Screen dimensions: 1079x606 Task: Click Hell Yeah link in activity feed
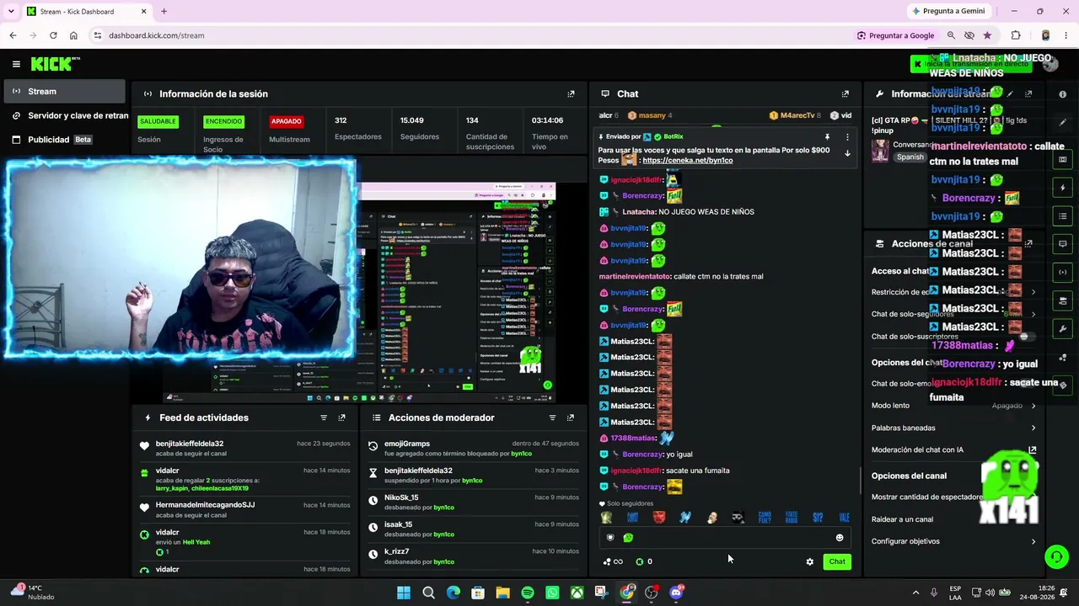click(196, 542)
